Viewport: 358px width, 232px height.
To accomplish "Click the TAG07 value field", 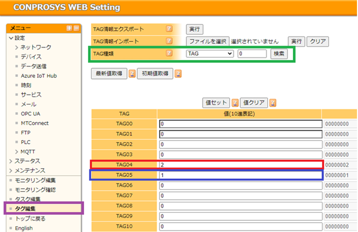I will (x=241, y=196).
